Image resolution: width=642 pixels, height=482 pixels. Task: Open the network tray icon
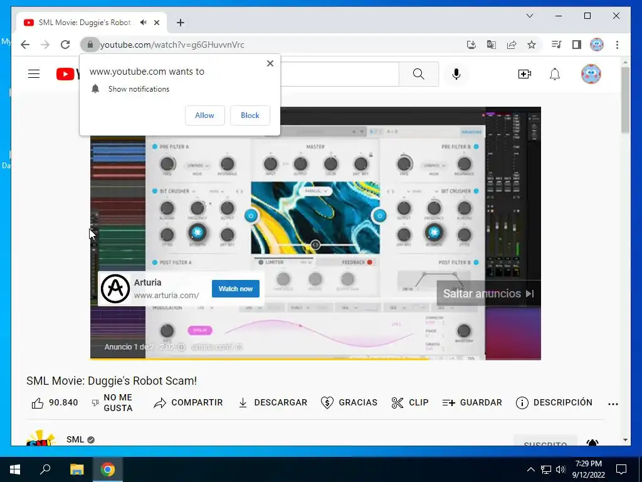[546, 469]
